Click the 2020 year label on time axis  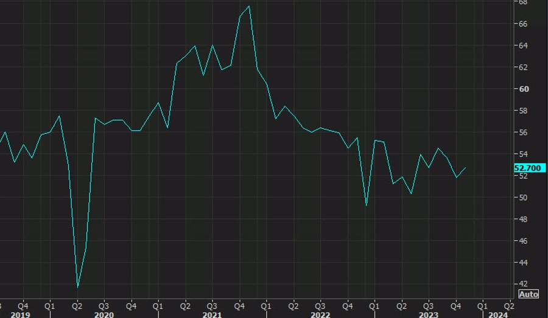(x=104, y=315)
